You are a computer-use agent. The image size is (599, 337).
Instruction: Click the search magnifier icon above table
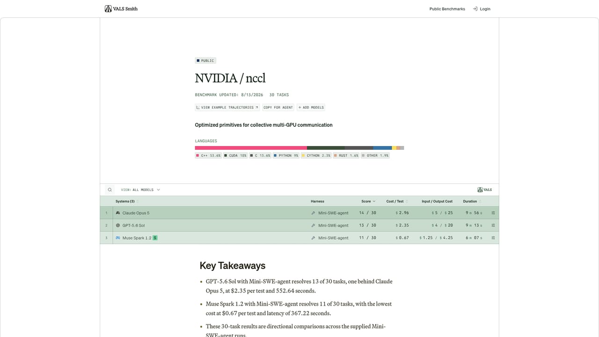point(110,190)
